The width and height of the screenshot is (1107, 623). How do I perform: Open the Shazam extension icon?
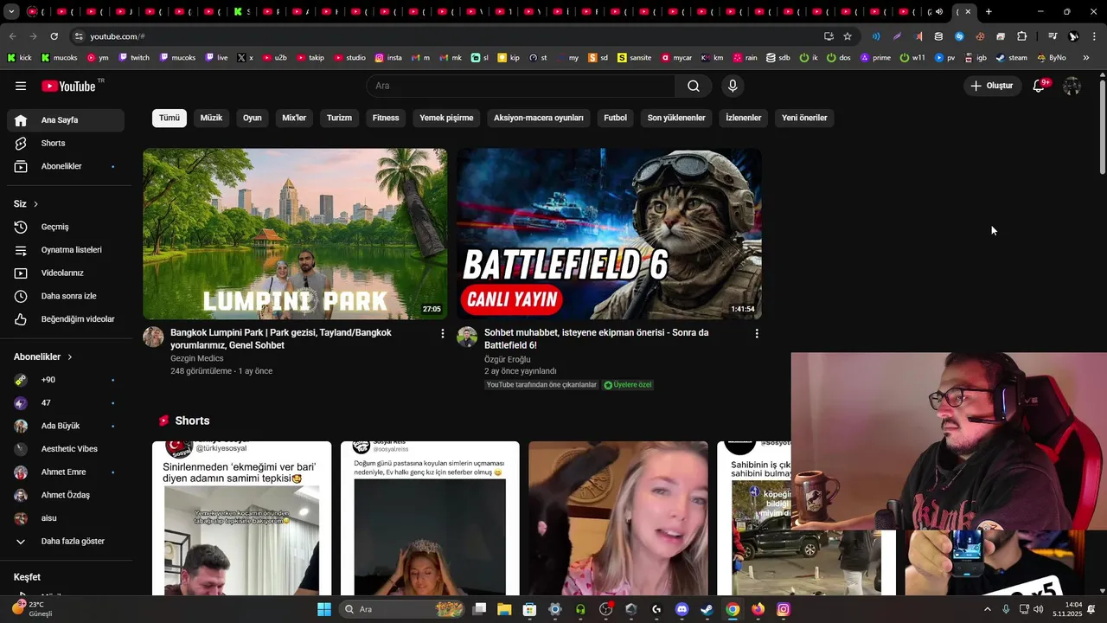tap(959, 36)
